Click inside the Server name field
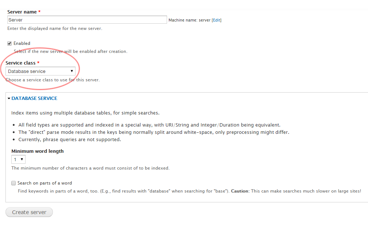Viewport: 368px width, 225px height. pos(87,20)
